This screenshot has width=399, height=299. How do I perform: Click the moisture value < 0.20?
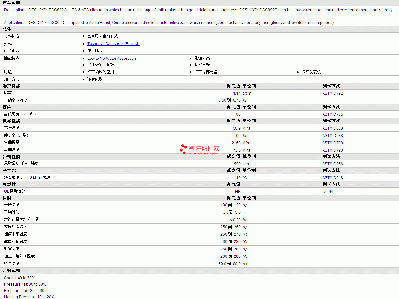pos(235,220)
